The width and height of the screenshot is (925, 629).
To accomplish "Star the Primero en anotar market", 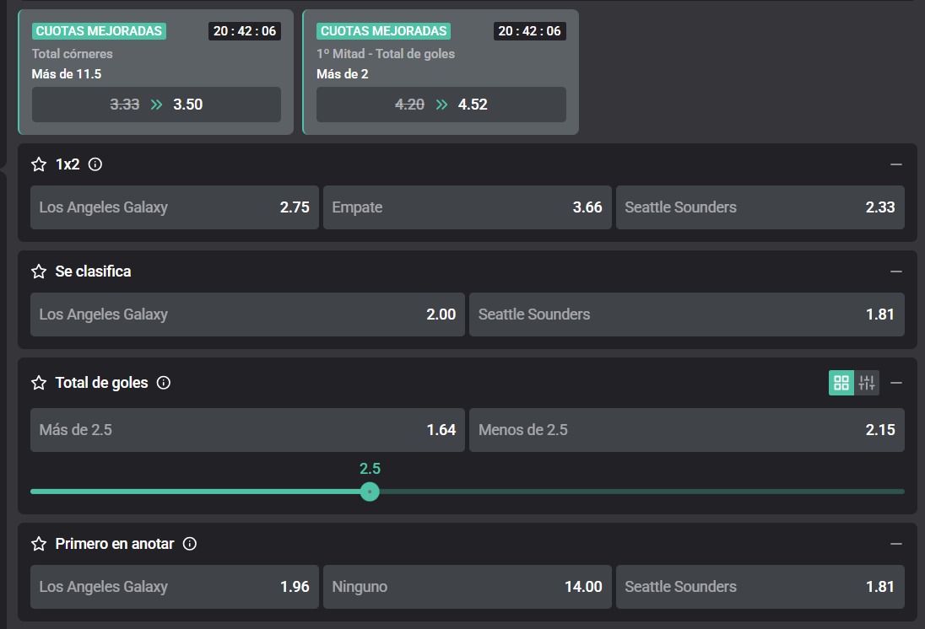I will pyautogui.click(x=39, y=544).
